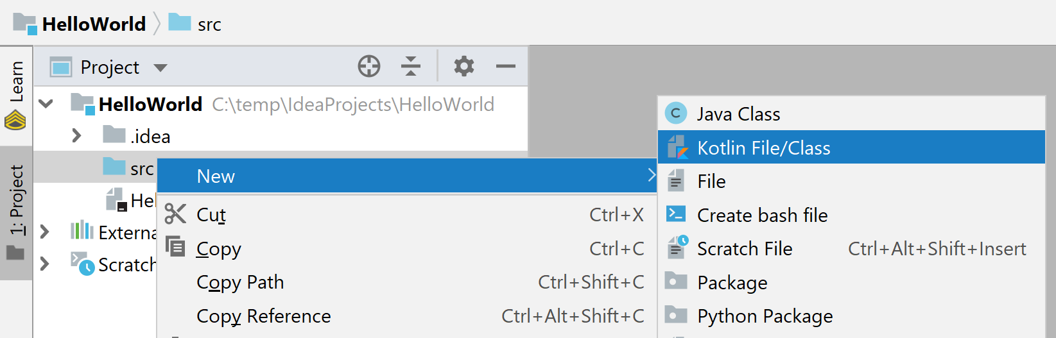Image resolution: width=1056 pixels, height=338 pixels.
Task: Click the Kotlin File/Class icon
Action: 677,148
